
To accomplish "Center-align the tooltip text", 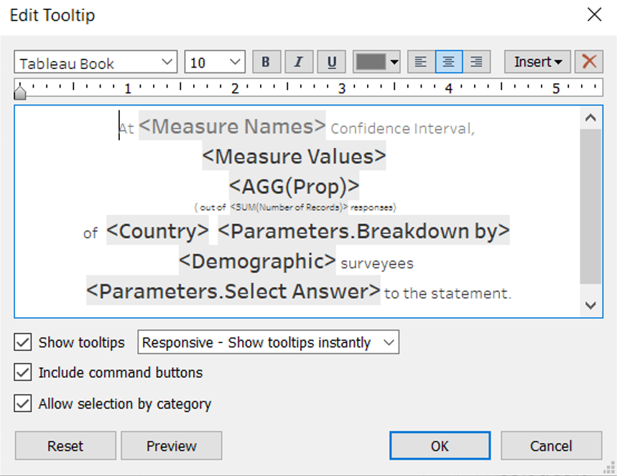I will coord(449,62).
